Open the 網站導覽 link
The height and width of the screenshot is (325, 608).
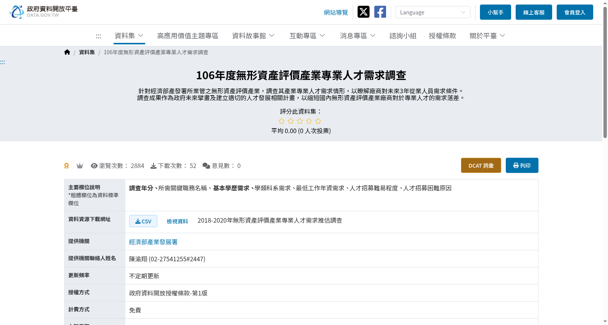(x=336, y=13)
